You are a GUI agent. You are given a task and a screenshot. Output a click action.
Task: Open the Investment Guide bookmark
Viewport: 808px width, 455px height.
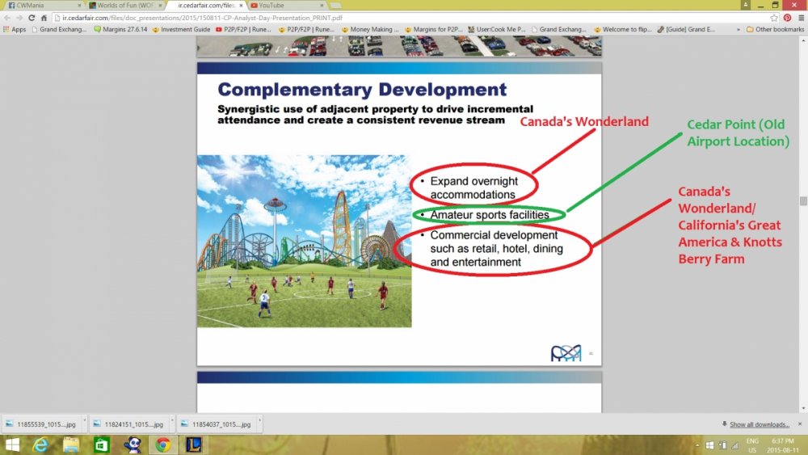(x=181, y=29)
